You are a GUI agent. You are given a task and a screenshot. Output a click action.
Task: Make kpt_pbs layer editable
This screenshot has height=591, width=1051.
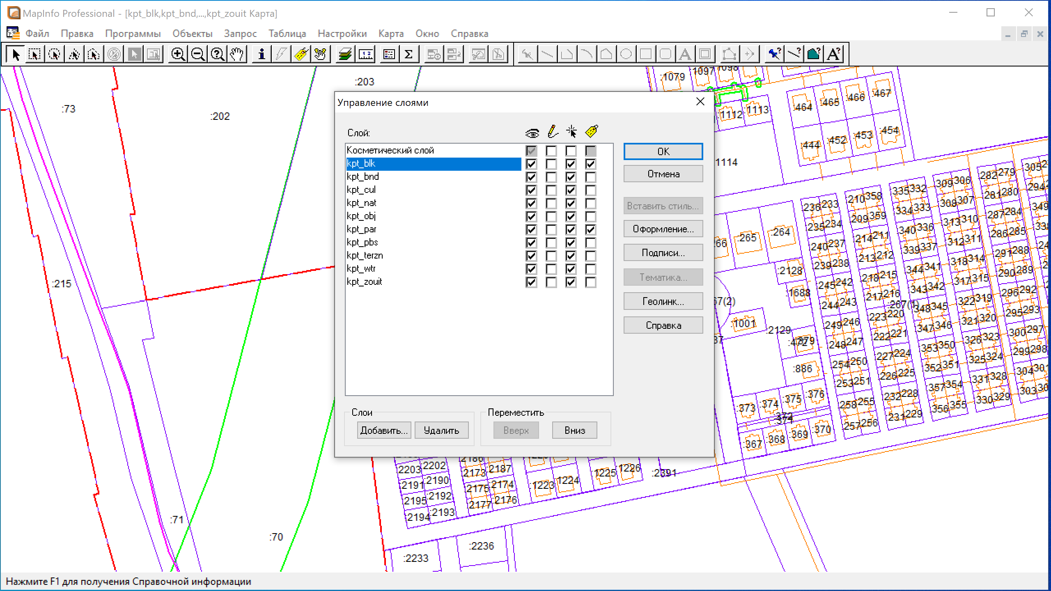(x=551, y=243)
